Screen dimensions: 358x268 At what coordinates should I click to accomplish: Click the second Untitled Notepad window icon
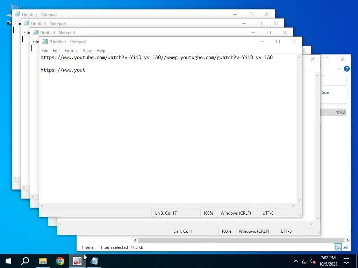(x=27, y=23)
